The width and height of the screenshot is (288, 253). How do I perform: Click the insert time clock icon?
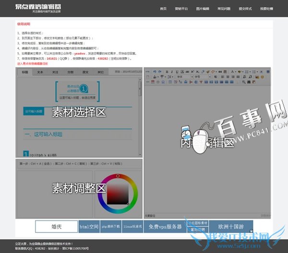tap(158, 82)
